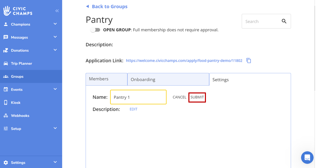
Task: Expand the Setup menu chevron
Action: (55, 128)
